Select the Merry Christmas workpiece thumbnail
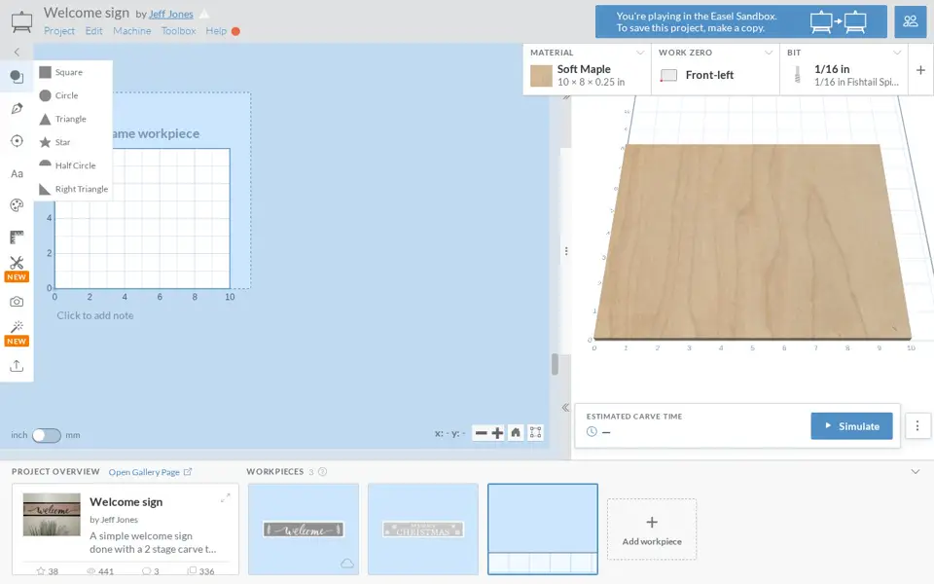 tap(423, 529)
